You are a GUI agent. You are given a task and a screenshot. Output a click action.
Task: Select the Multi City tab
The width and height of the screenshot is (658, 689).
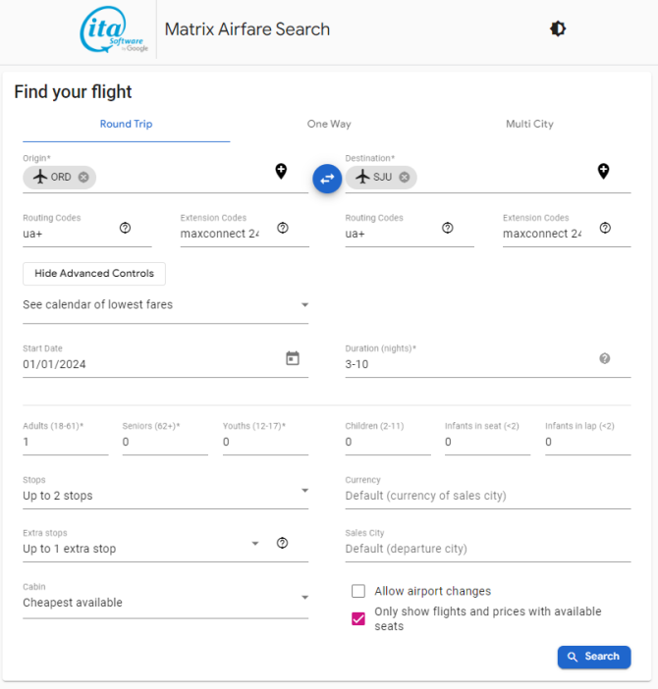[529, 125]
